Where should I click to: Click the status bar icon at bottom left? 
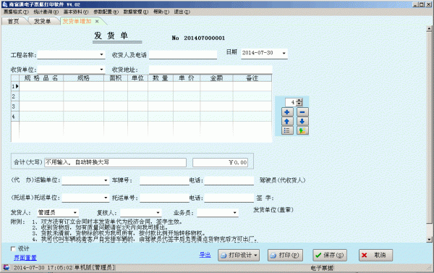[7, 267]
